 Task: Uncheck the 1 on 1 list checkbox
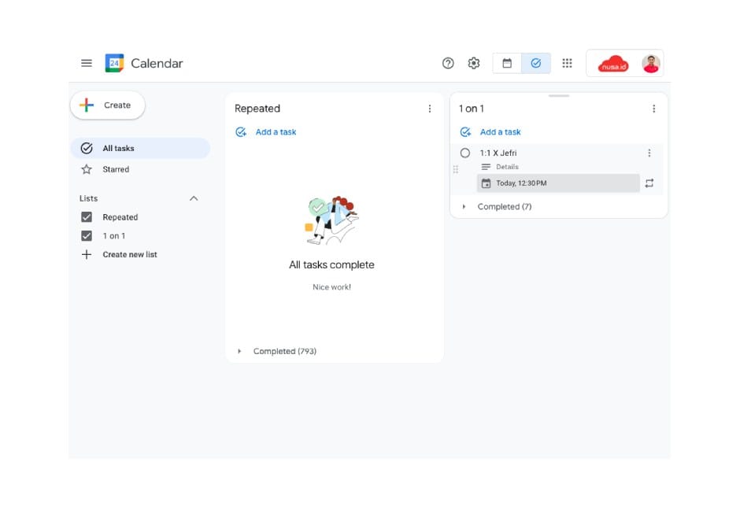click(87, 236)
